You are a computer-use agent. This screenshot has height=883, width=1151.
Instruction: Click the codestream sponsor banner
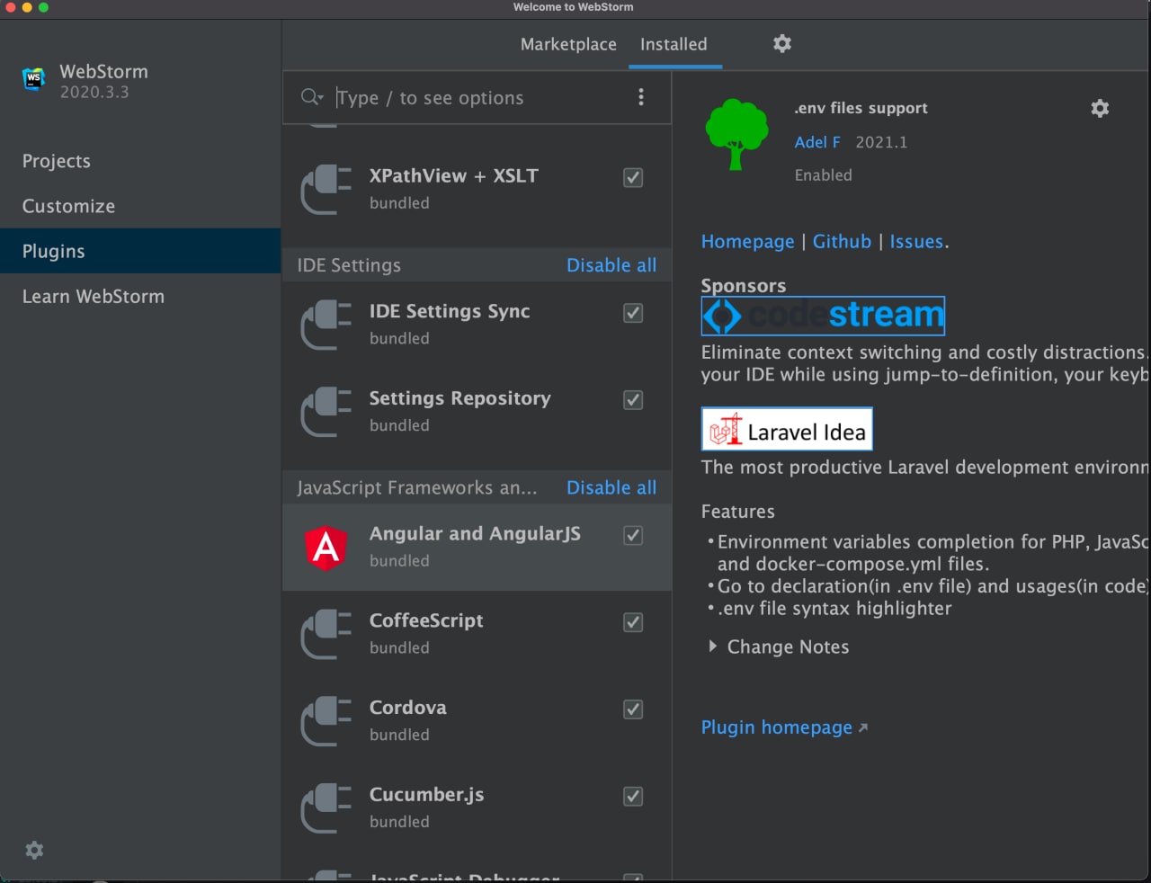[823, 316]
